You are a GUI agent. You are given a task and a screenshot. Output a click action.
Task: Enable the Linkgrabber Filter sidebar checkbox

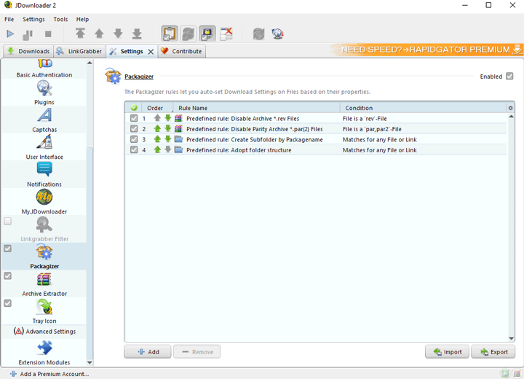pos(8,221)
